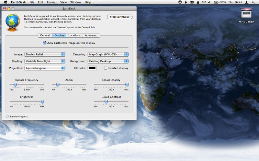Open the Advanced tab

91,35
